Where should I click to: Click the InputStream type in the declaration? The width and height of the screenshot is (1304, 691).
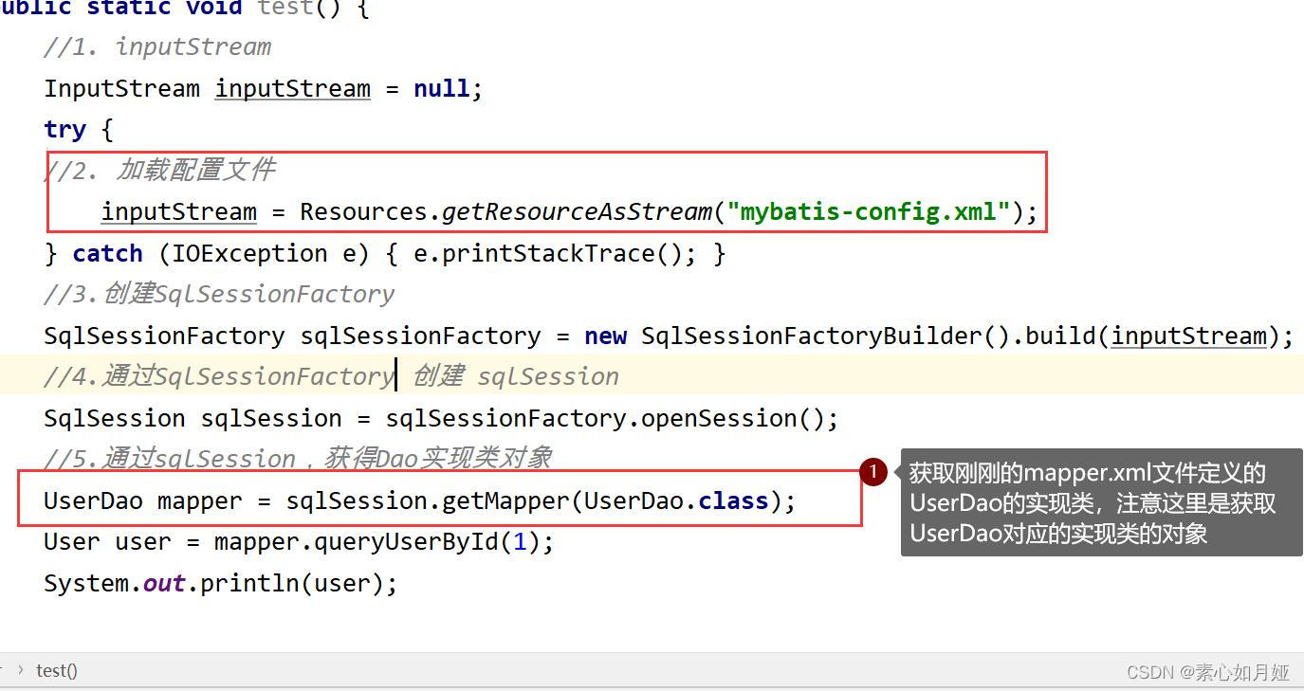121,88
